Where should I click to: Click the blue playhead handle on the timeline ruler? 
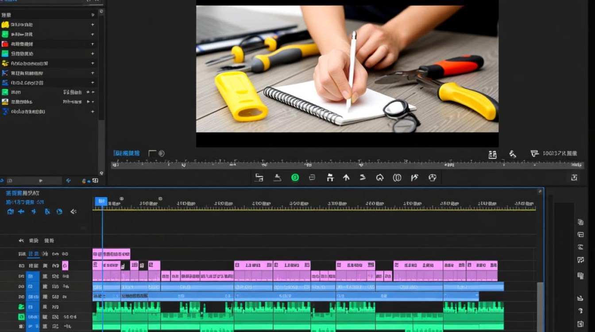101,201
